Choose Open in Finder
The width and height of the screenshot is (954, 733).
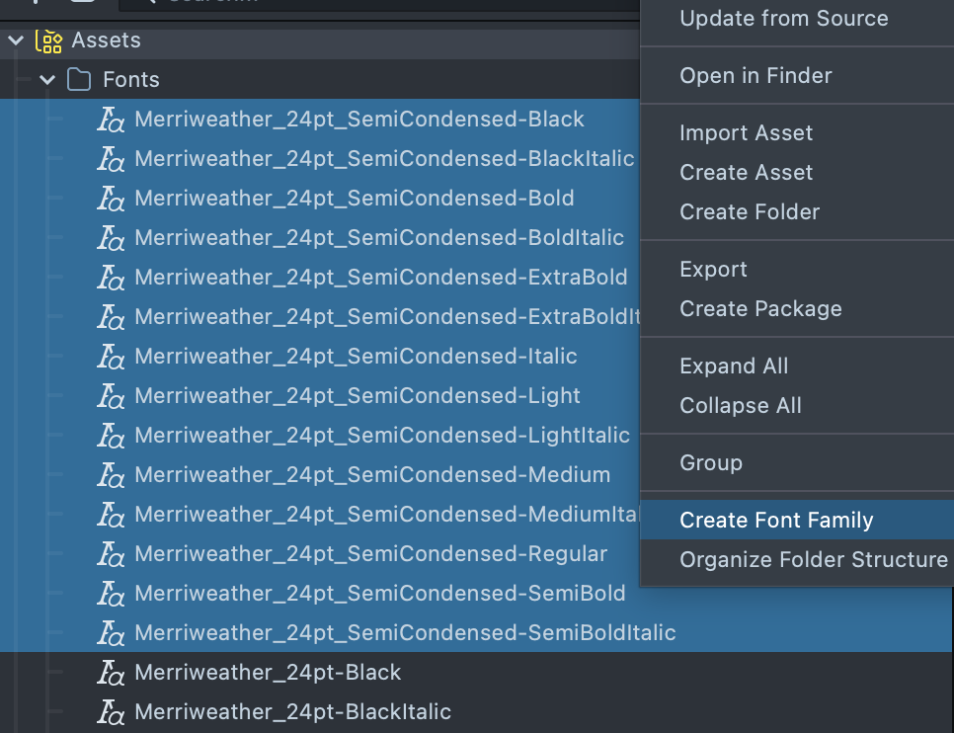(x=755, y=76)
